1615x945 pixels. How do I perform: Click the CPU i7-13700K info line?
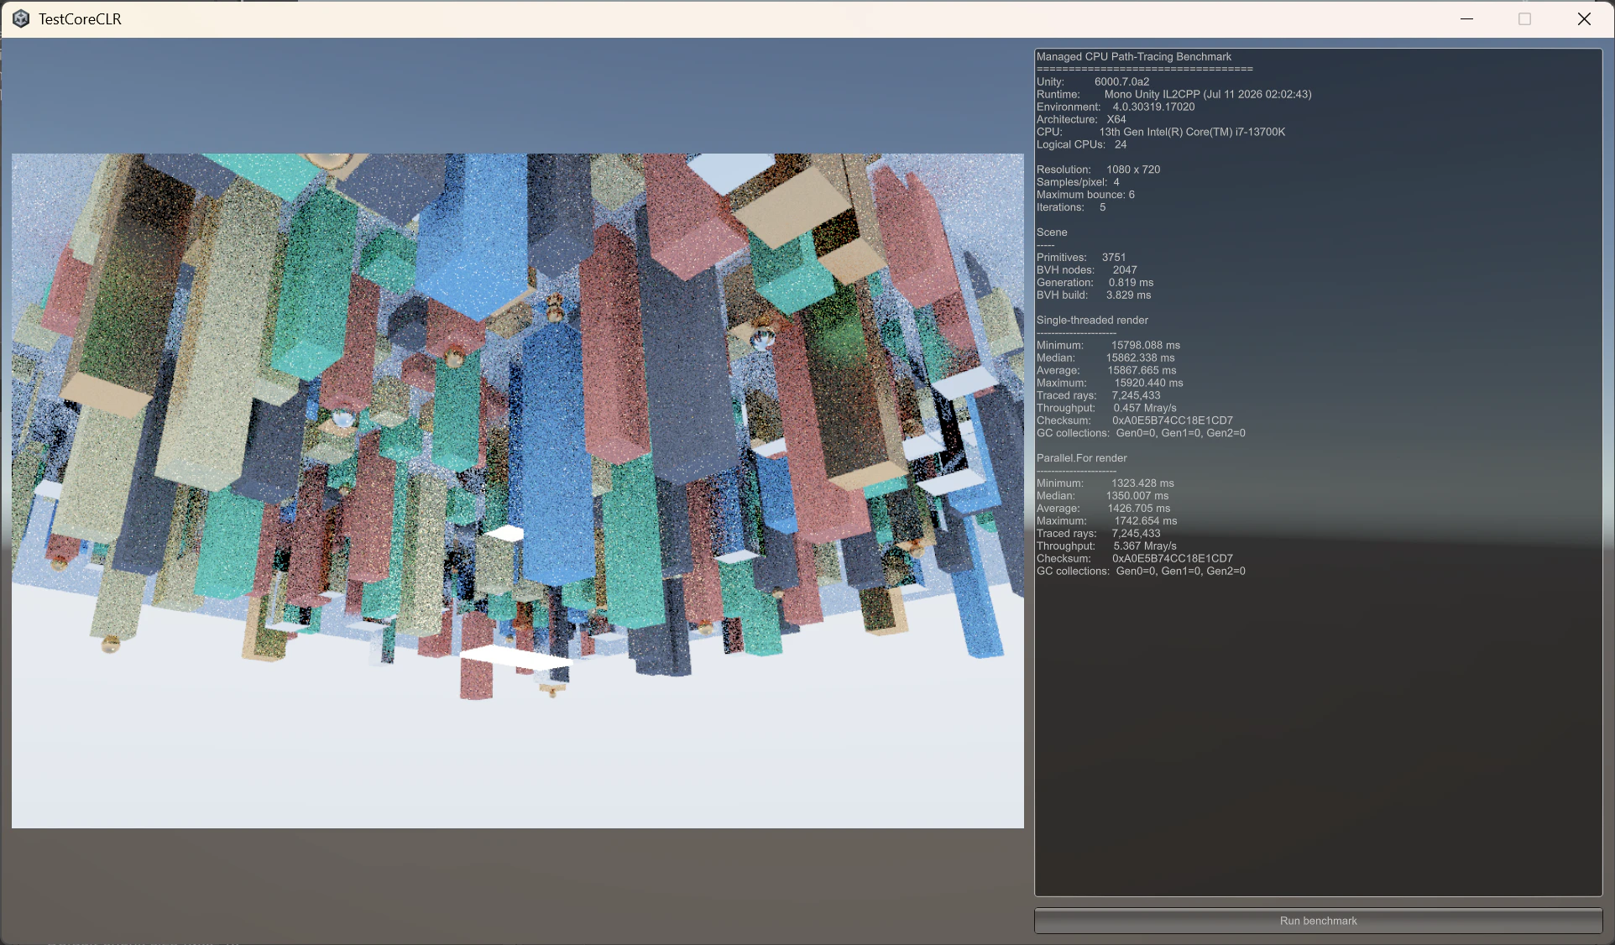click(x=1161, y=132)
